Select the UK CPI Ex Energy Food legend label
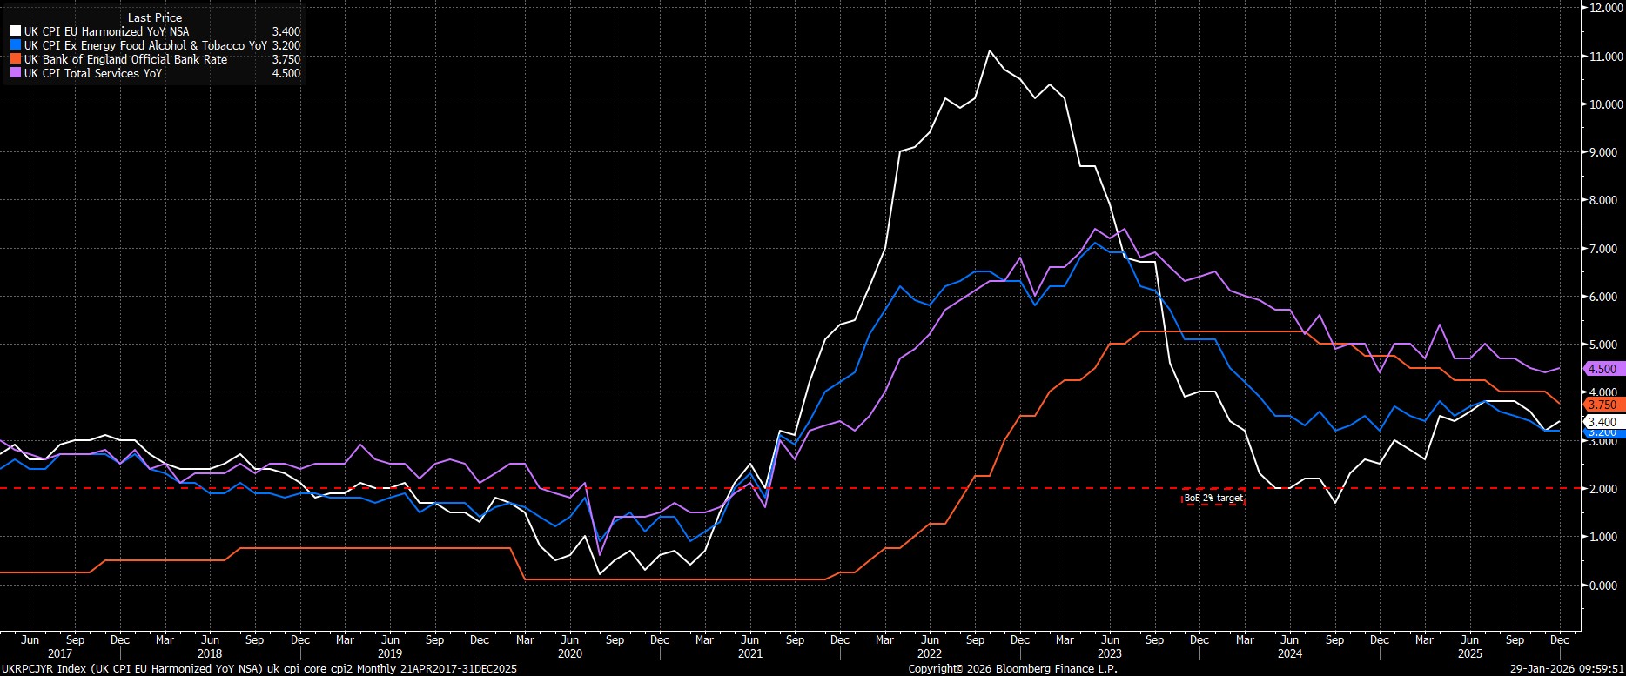Screen dimensions: 1626x676 click(144, 45)
